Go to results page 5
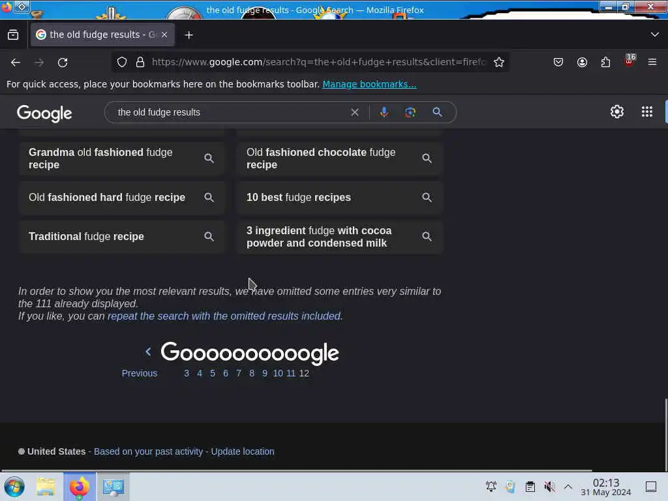 [x=213, y=373]
